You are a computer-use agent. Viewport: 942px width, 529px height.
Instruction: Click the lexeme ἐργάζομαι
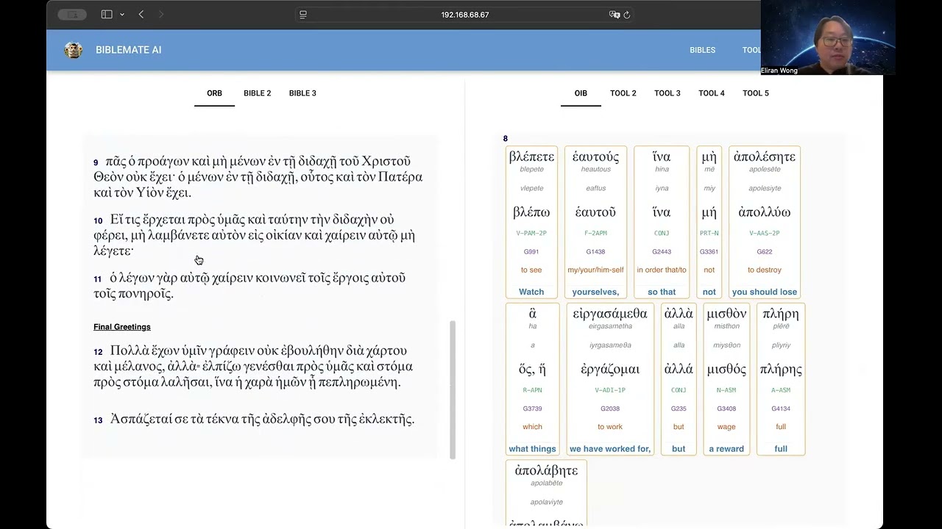pos(610,370)
